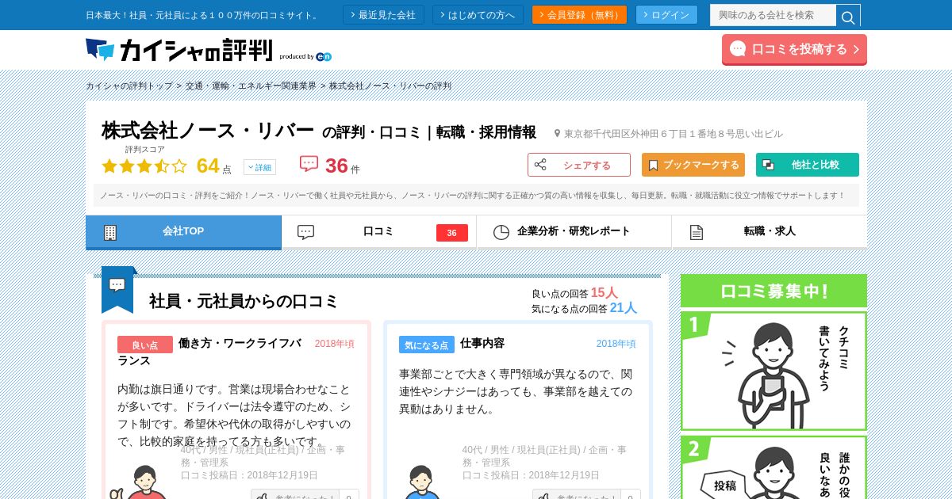Open the はじめての方へ link
The height and width of the screenshot is (499, 952).
(x=478, y=15)
